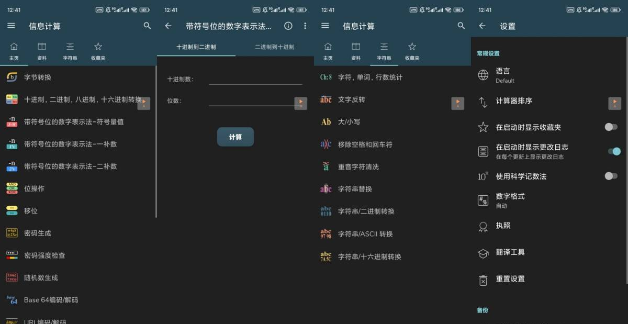
Task: Select 资料 tab in first screen
Action: pos(42,51)
